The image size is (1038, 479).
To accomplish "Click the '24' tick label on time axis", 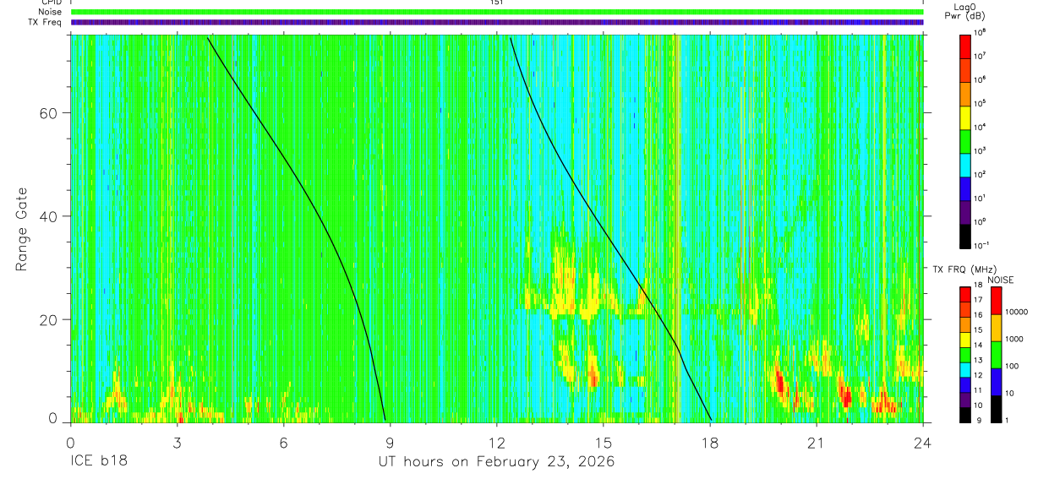I will [923, 442].
